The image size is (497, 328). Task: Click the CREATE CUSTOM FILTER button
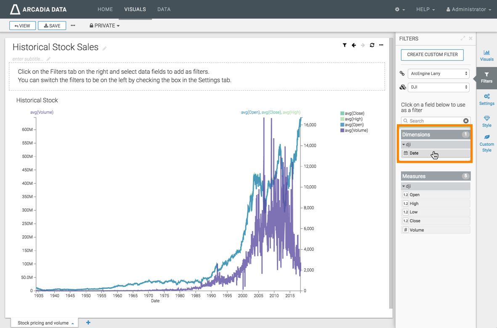click(x=432, y=55)
